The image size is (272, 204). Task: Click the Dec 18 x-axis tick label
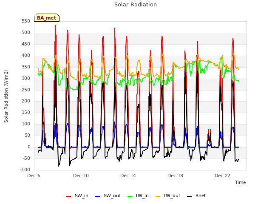pos(175,176)
